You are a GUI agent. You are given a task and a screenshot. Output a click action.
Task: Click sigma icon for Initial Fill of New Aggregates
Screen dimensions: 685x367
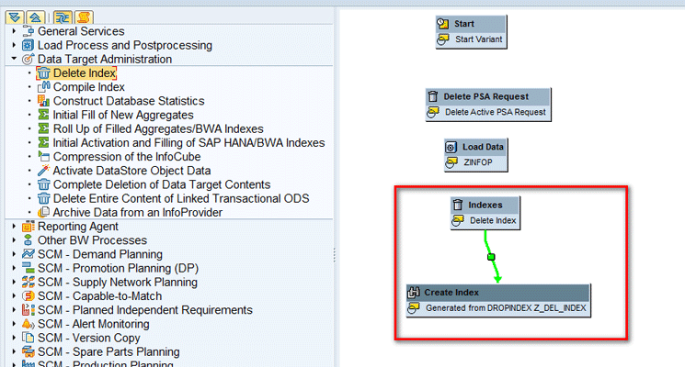(43, 115)
